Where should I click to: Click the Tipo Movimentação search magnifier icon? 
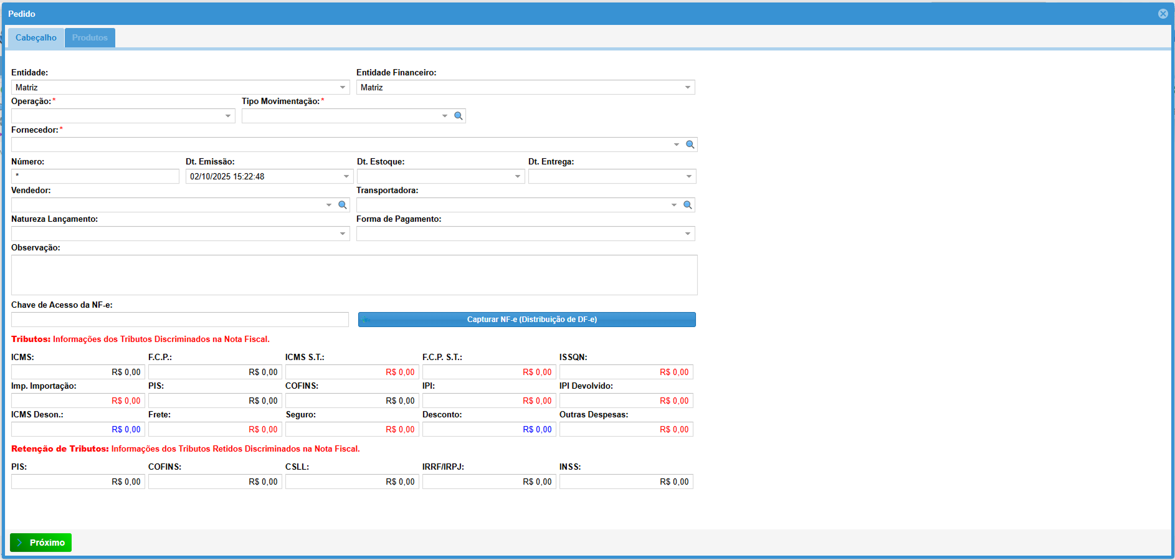pyautogui.click(x=459, y=116)
